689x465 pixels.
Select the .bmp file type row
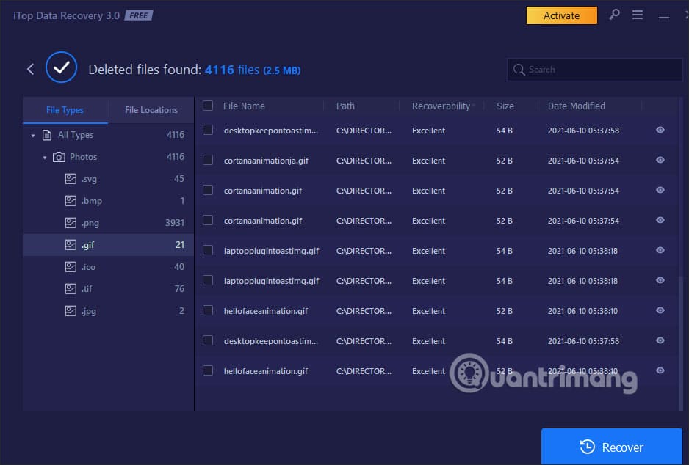point(108,201)
